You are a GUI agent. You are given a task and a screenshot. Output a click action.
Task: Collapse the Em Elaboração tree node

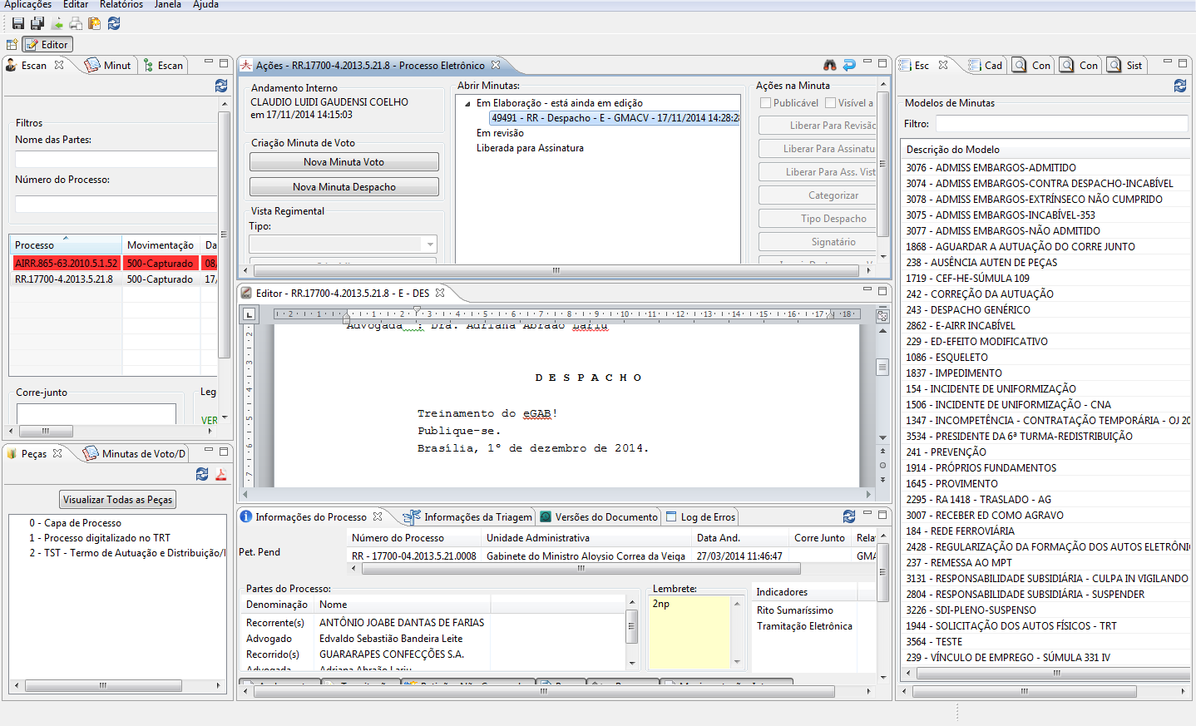[467, 104]
